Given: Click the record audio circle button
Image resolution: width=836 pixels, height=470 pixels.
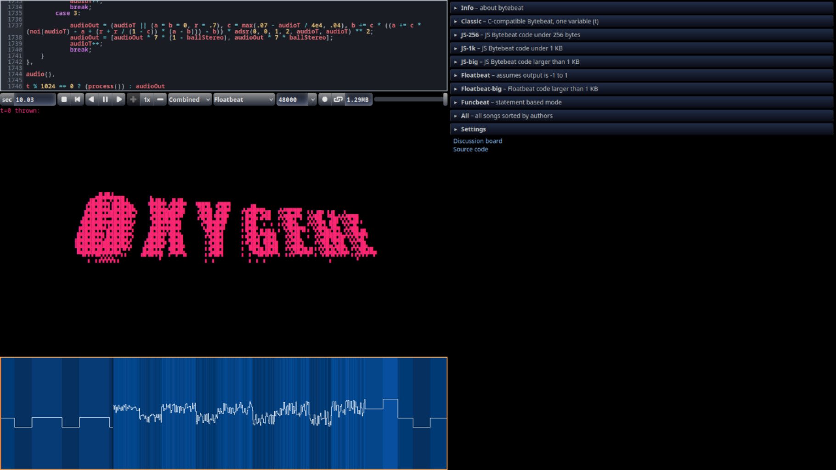Looking at the screenshot, I should click(325, 99).
